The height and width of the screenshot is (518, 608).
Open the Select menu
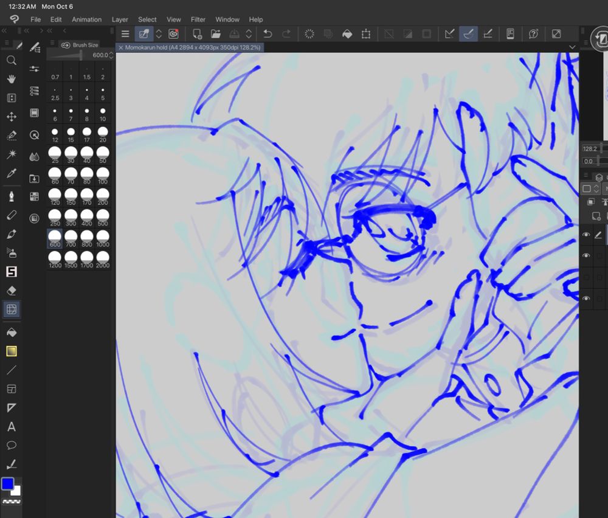(147, 19)
